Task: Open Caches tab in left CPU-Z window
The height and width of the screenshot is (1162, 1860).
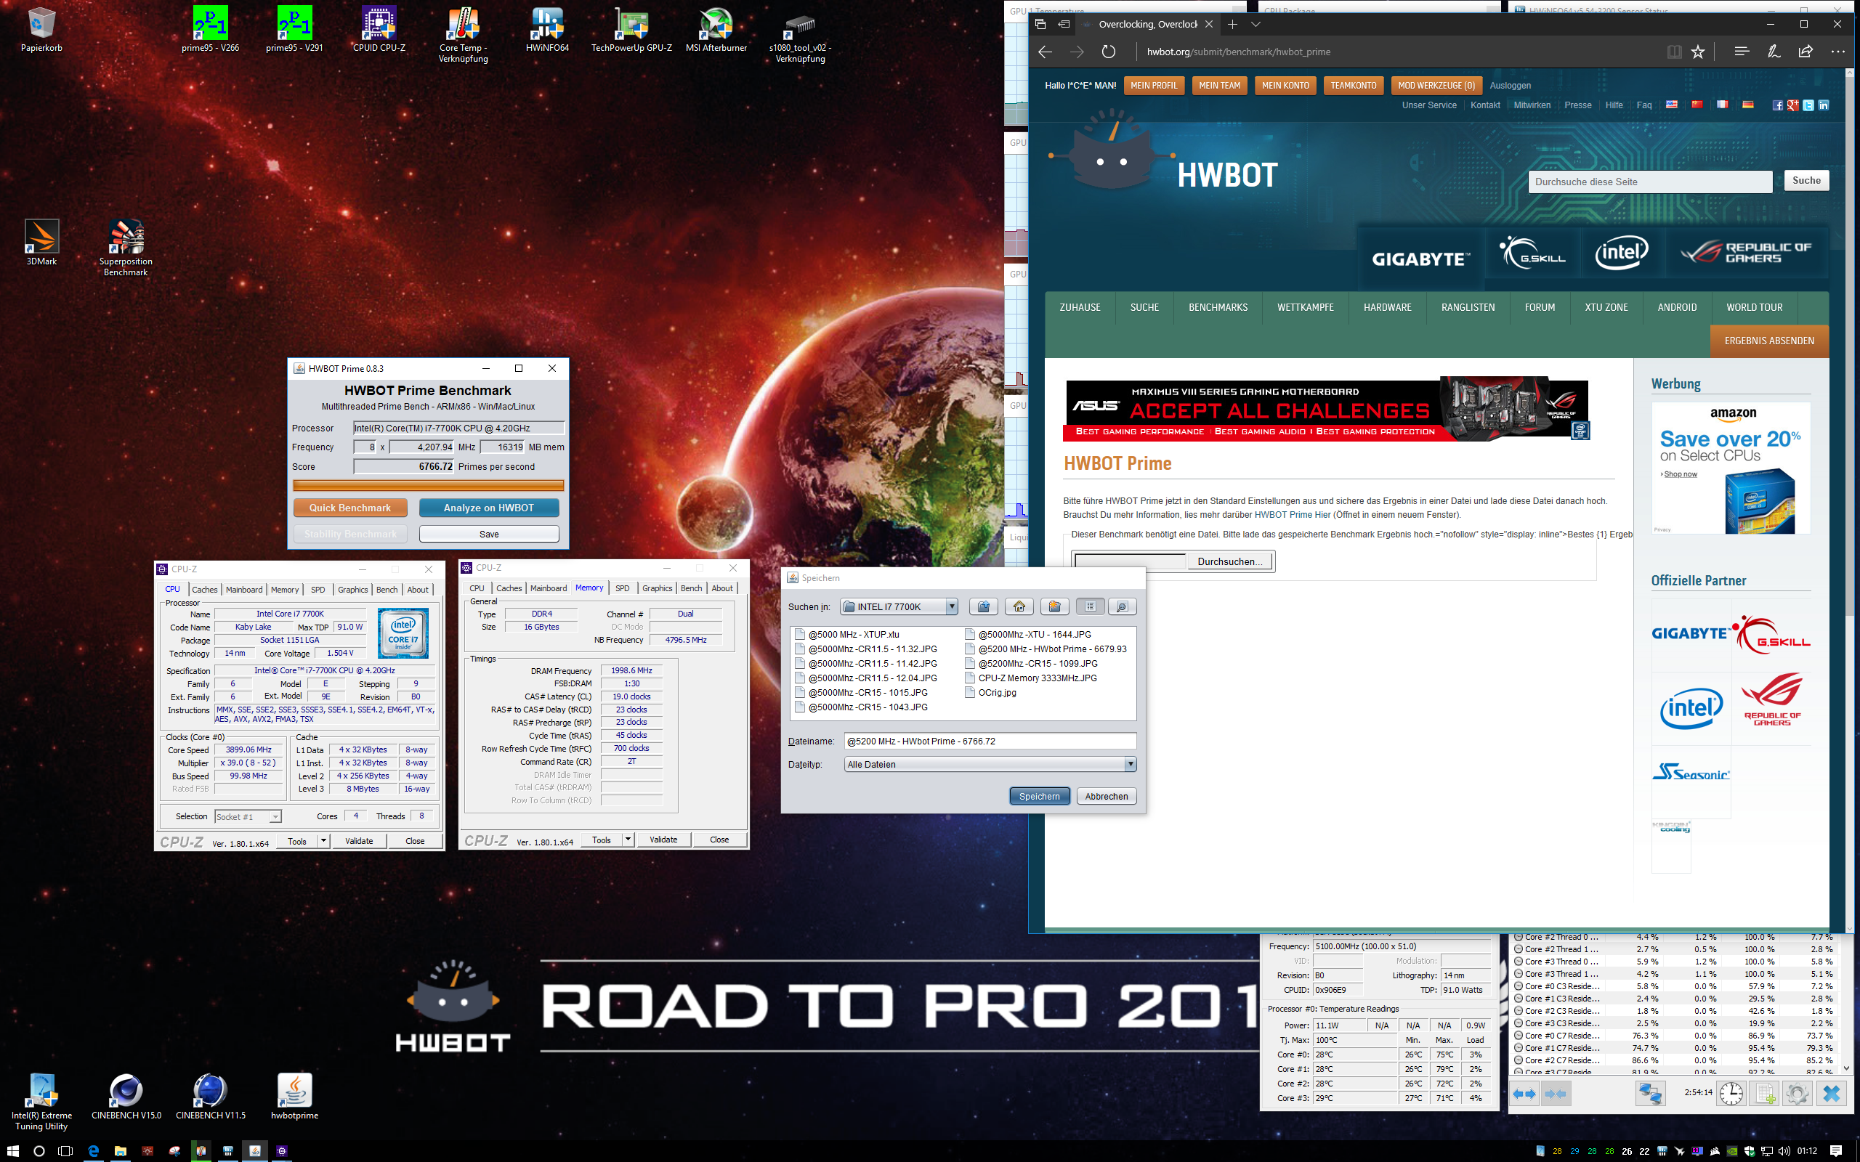Action: pos(204,590)
